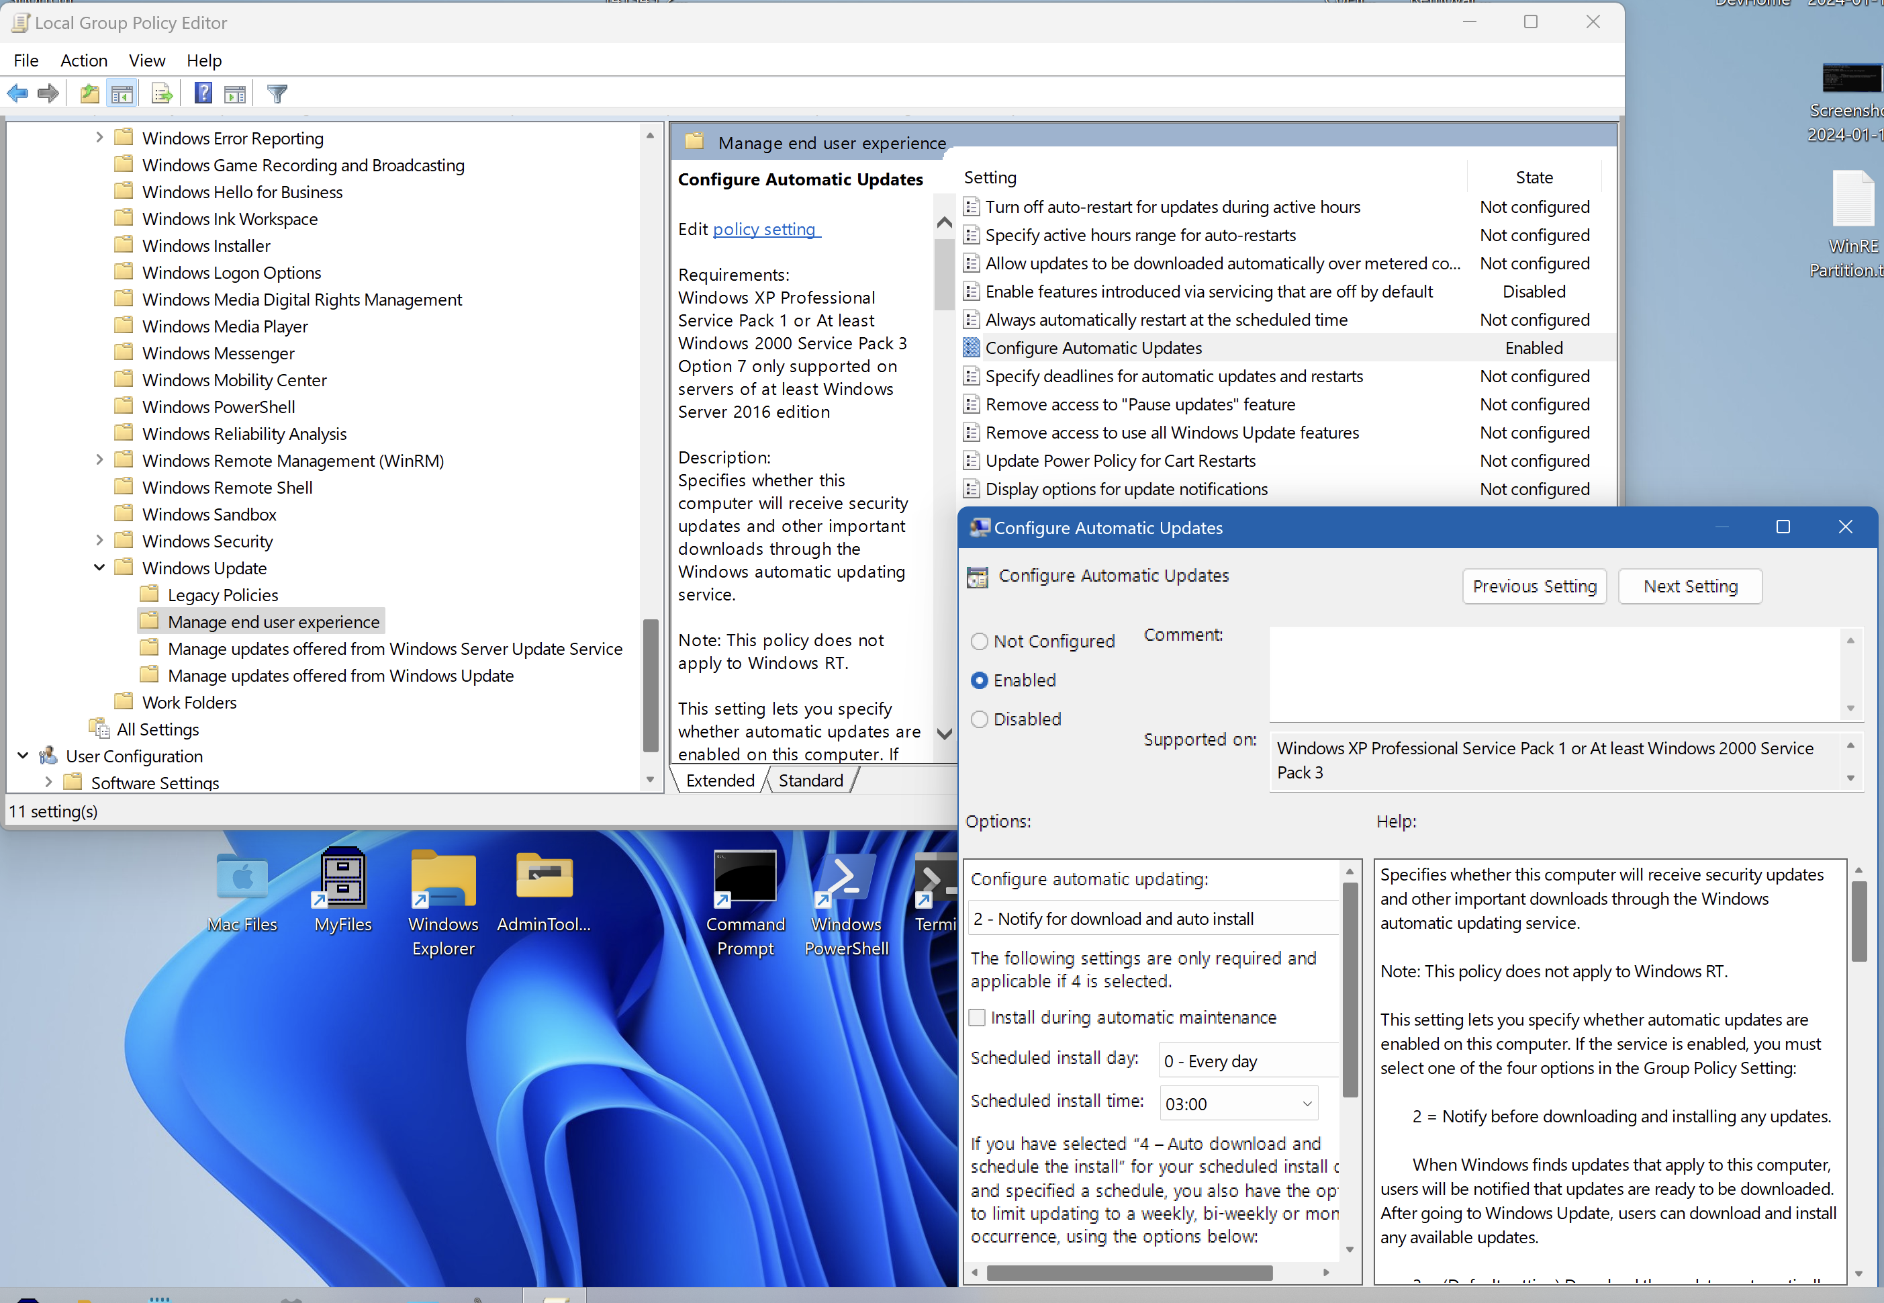
Task: Open the Action menu
Action: [x=83, y=60]
